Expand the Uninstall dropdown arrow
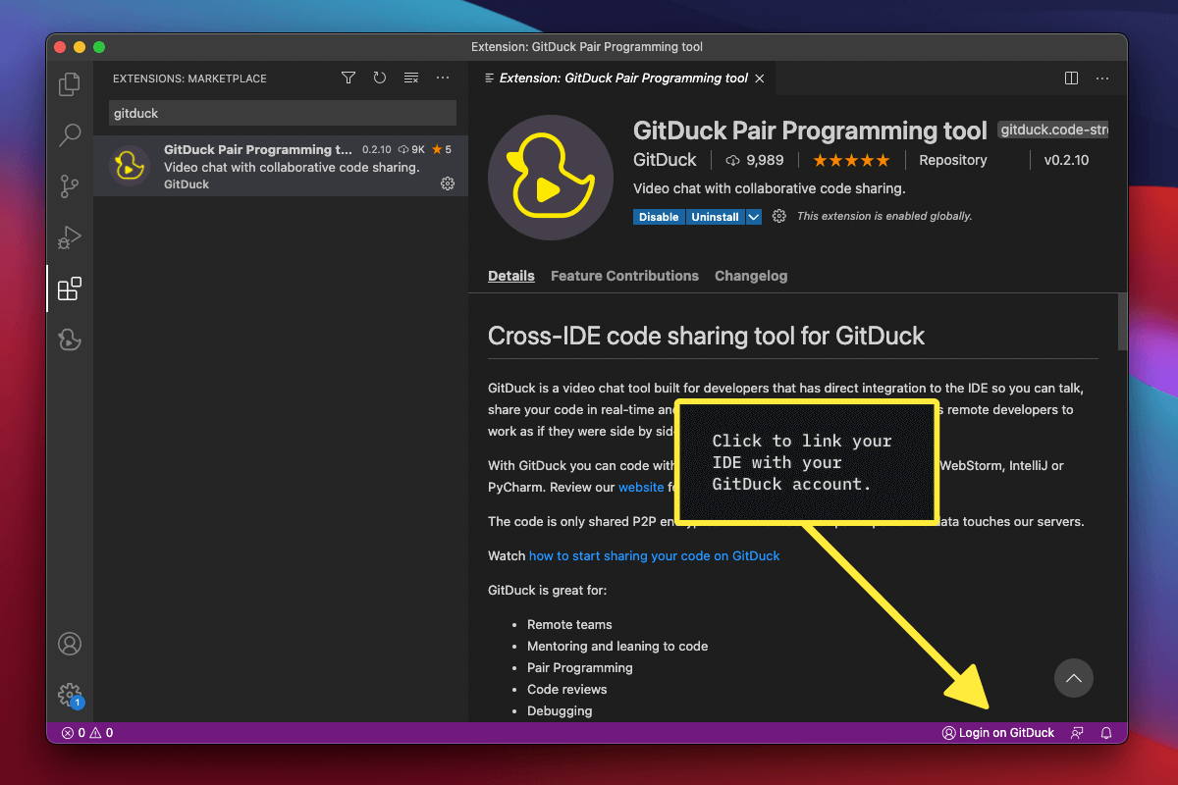1178x785 pixels. coord(754,217)
